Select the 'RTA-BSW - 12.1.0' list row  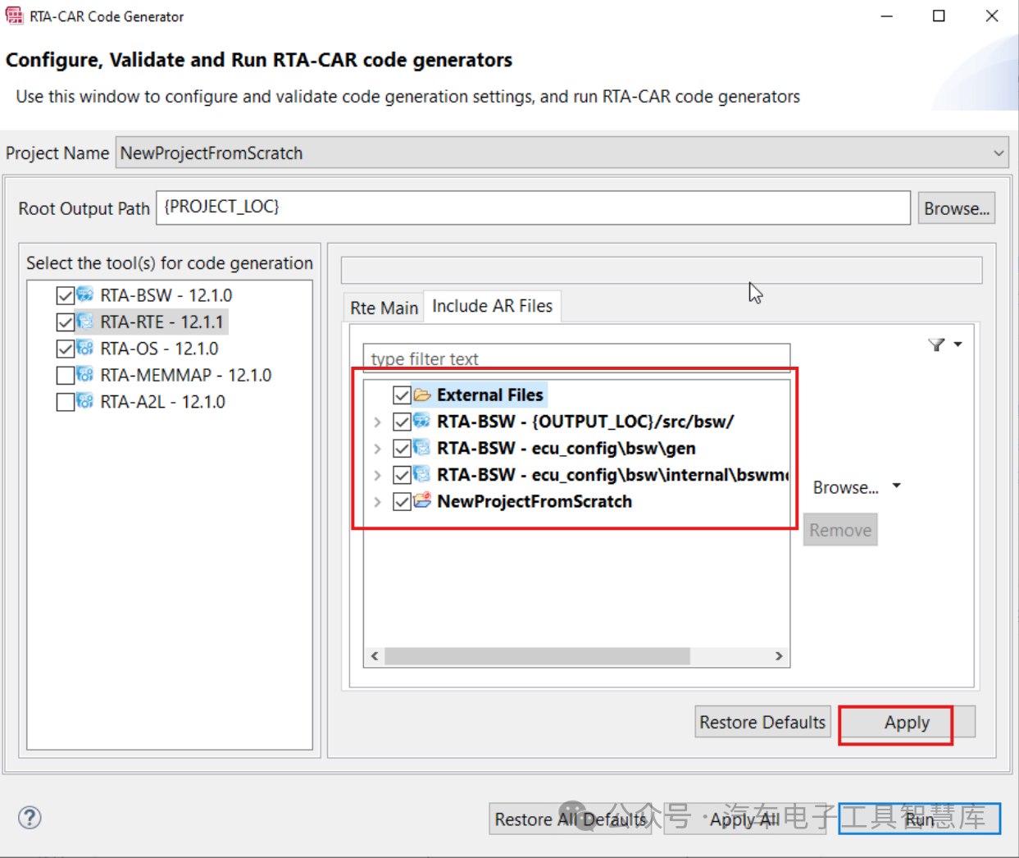coord(166,295)
